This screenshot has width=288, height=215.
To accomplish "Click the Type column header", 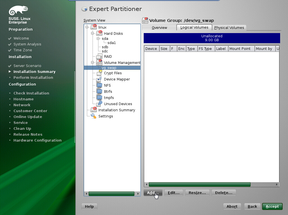I will pos(192,48).
